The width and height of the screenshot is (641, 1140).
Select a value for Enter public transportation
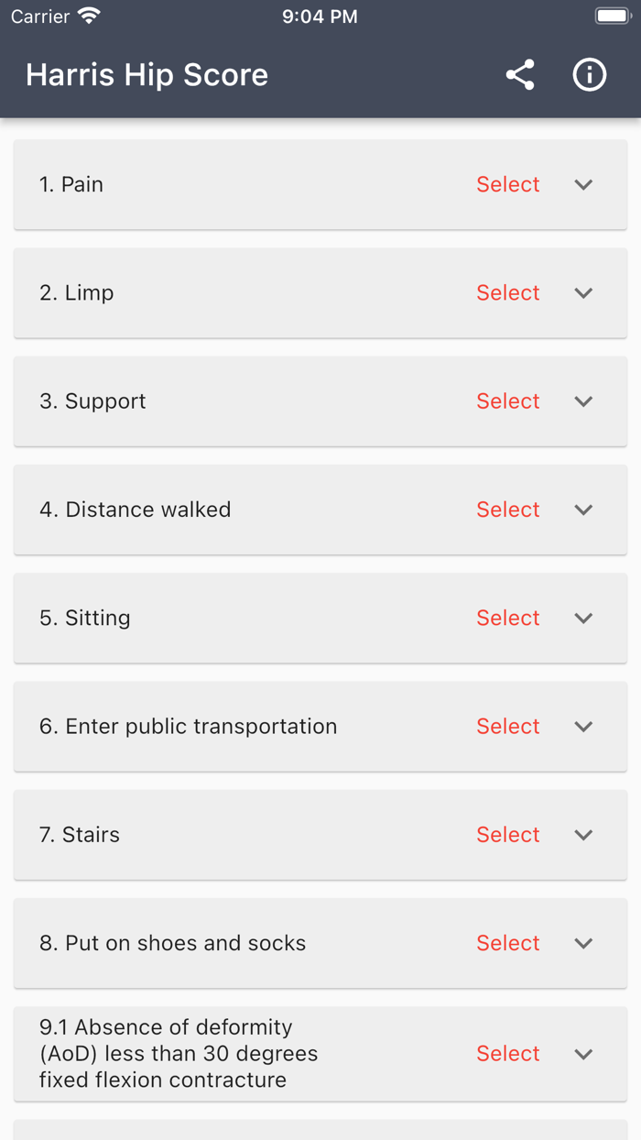click(507, 726)
